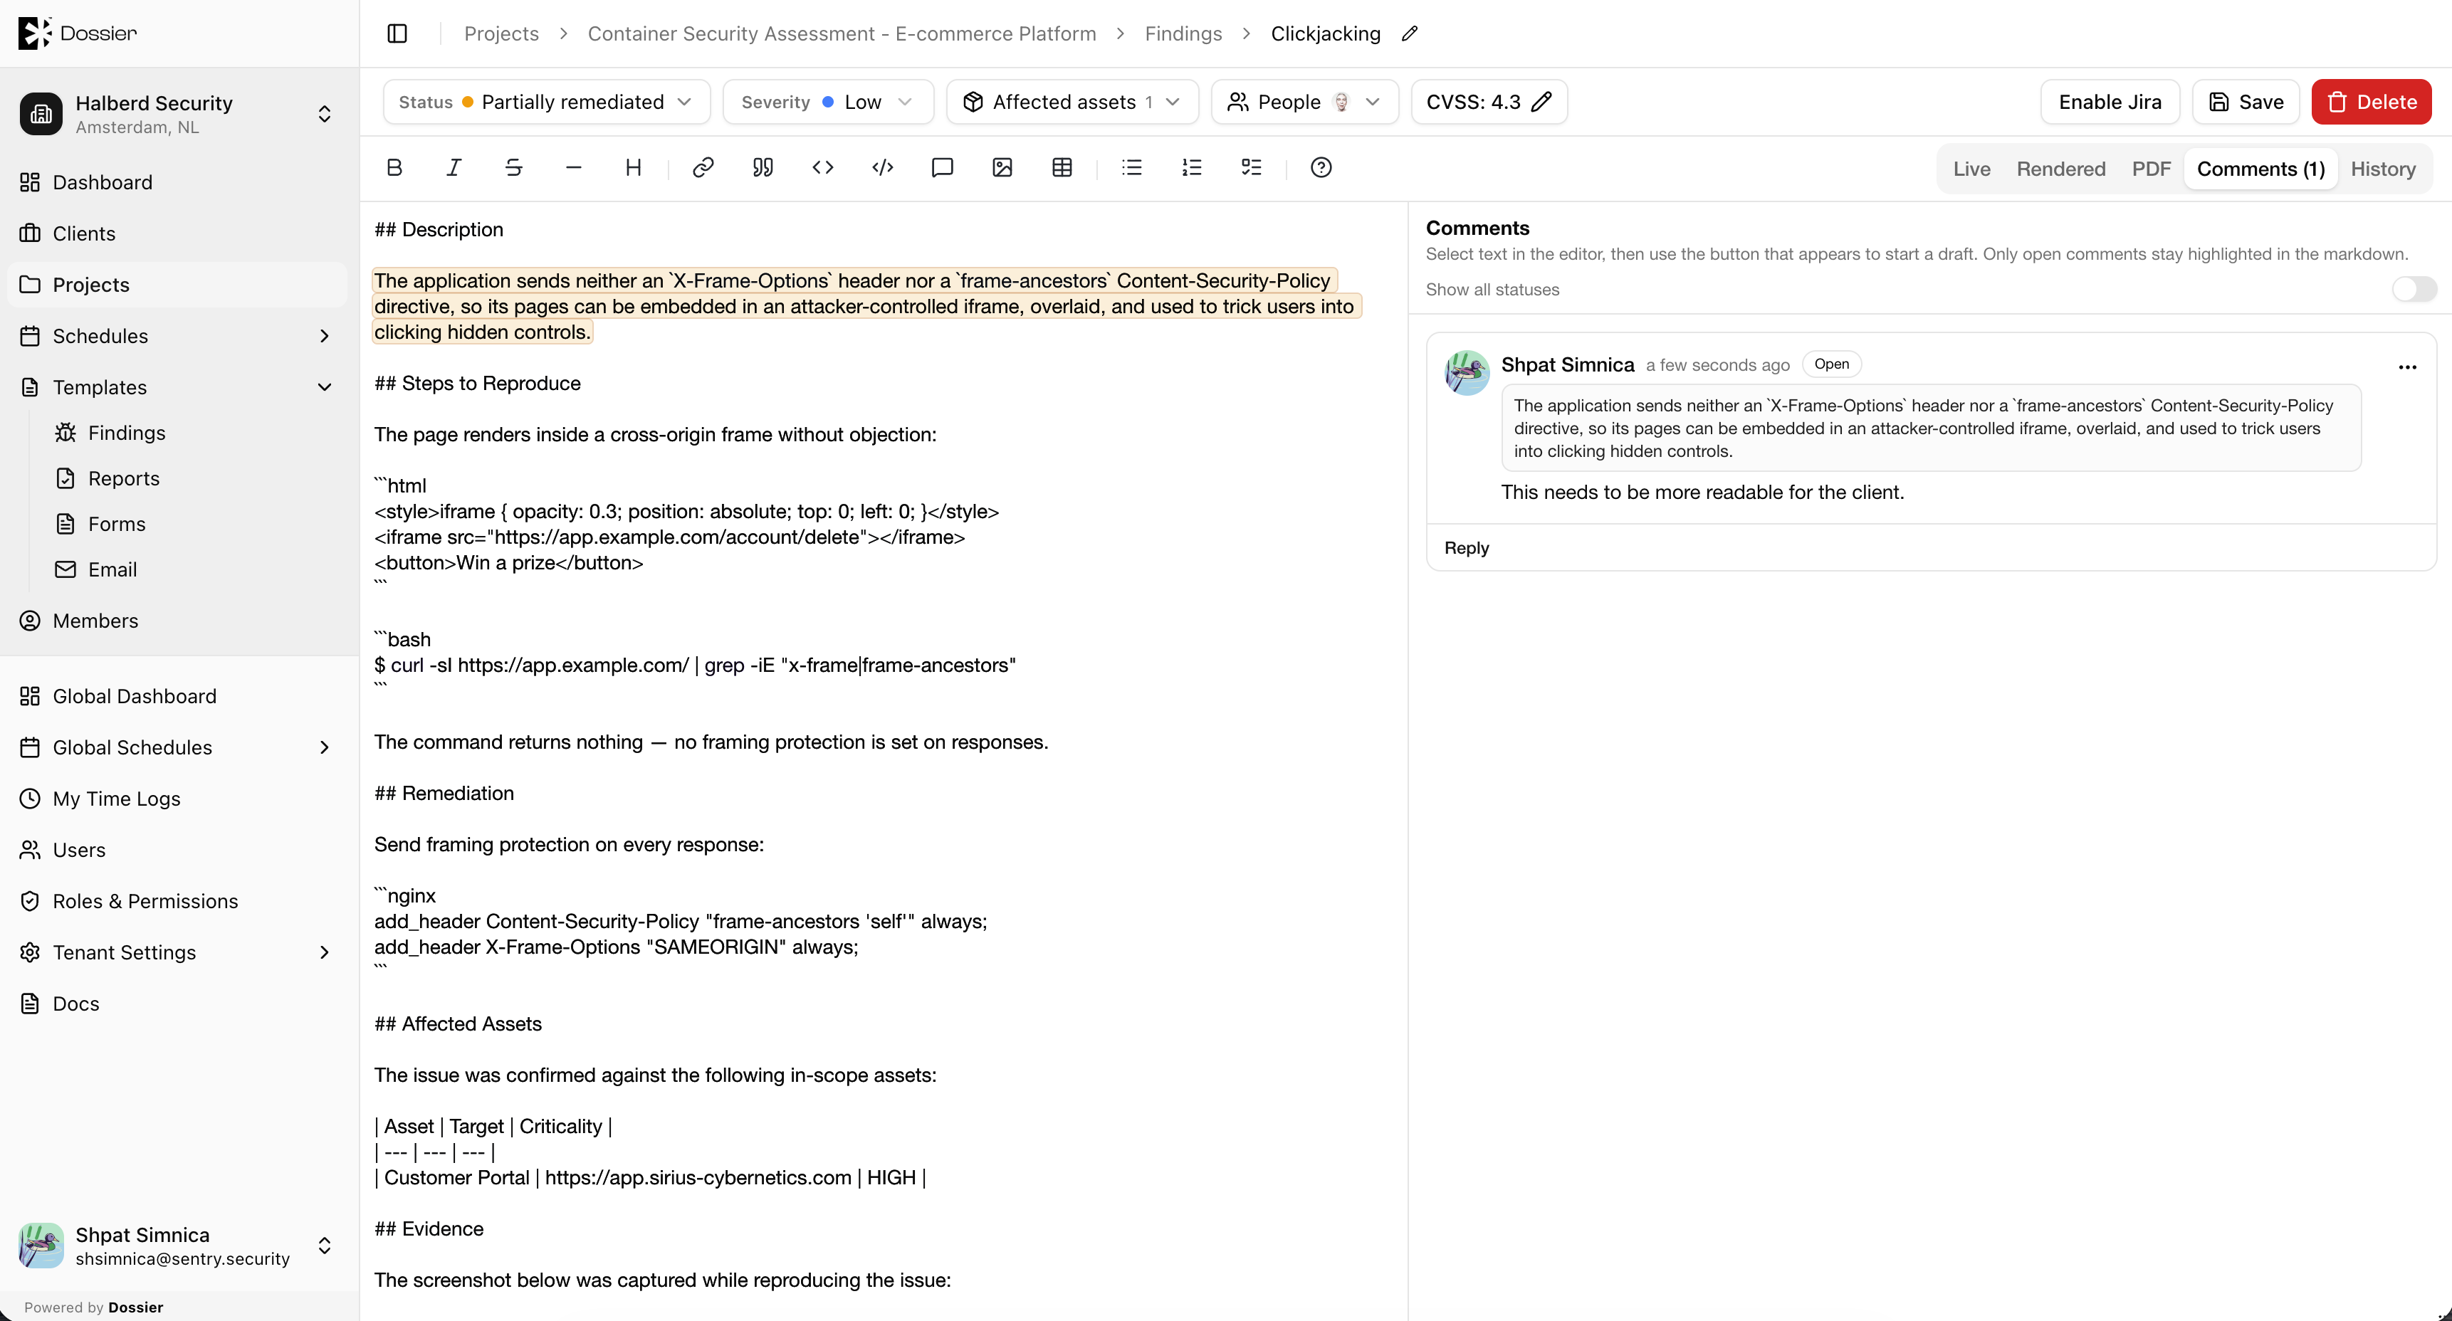Insert a code block
This screenshot has height=1321, width=2452.
tap(882, 167)
